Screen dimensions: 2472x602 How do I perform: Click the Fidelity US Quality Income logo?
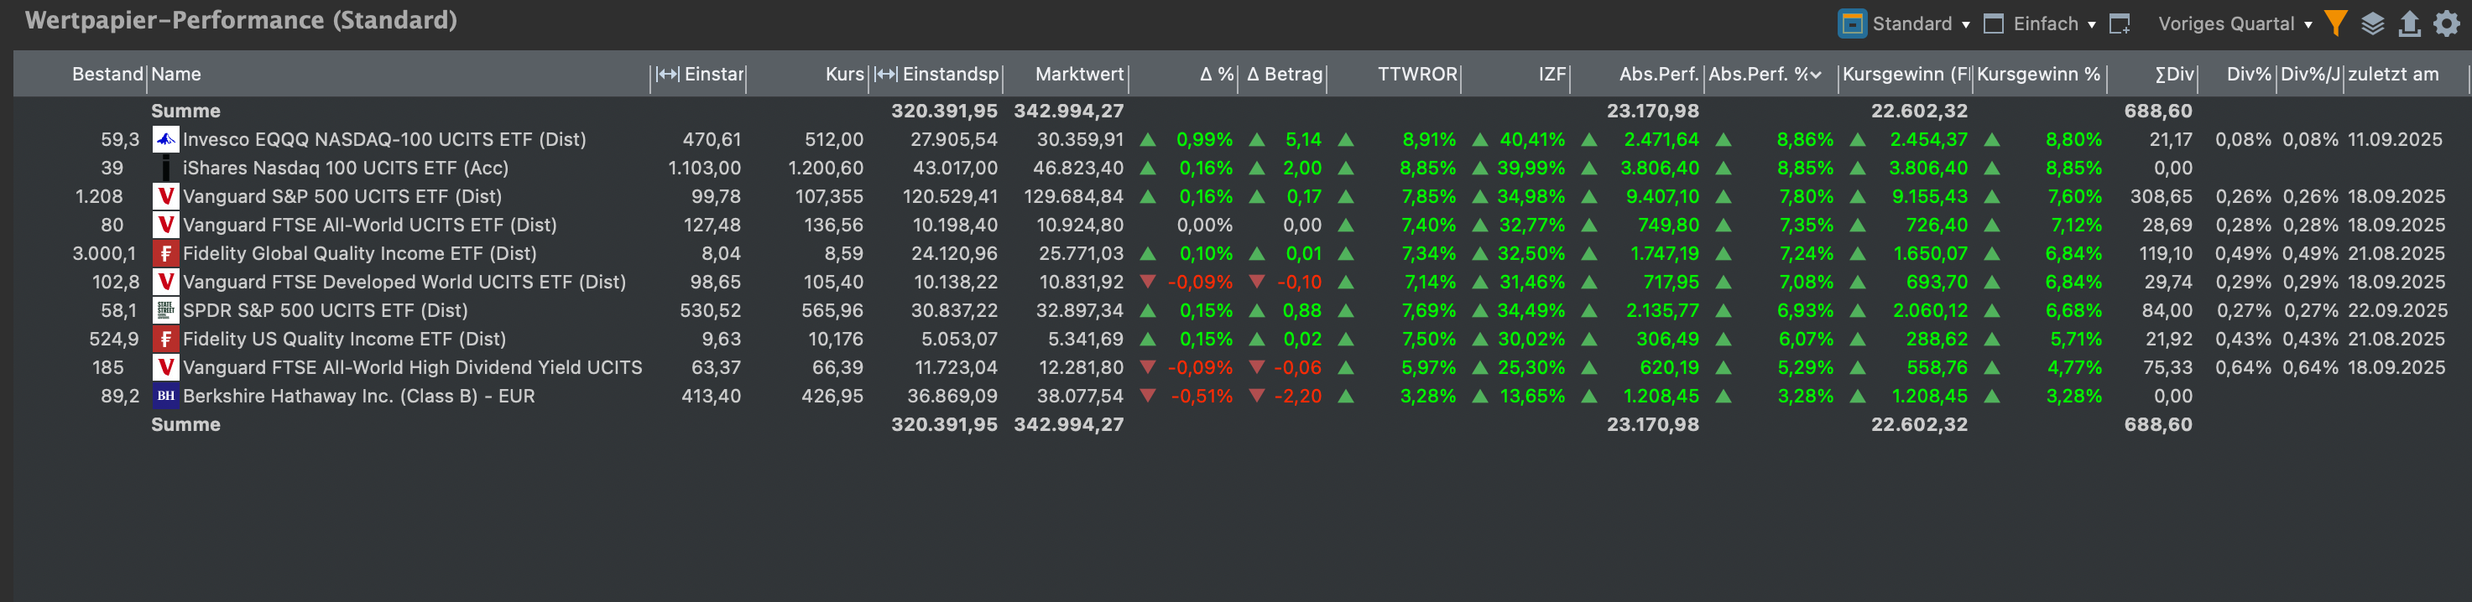(x=166, y=340)
